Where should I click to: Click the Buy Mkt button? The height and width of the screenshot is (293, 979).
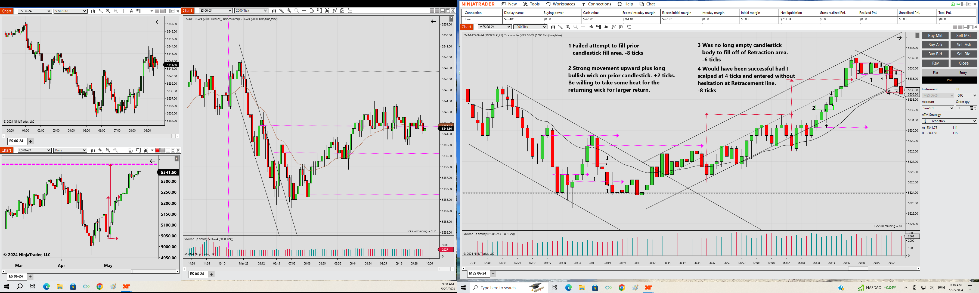[935, 36]
